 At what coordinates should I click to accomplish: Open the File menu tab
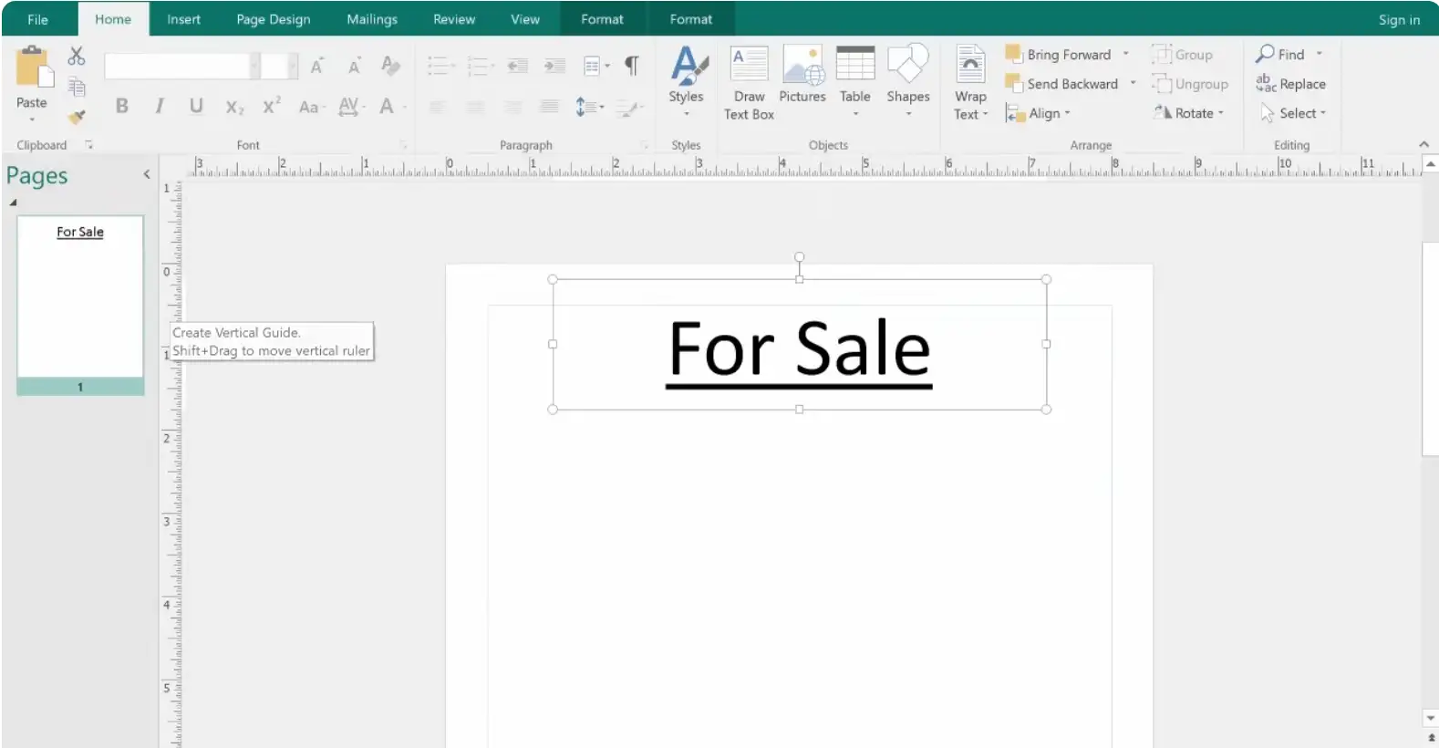click(x=37, y=19)
